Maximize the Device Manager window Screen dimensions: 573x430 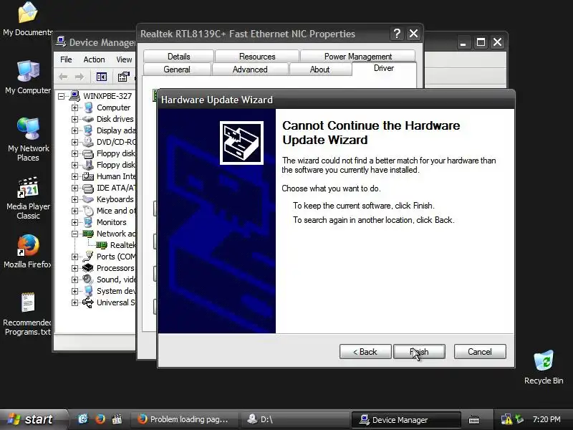[x=481, y=42]
